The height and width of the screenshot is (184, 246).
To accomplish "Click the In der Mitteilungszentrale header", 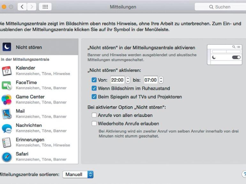I will [25, 60].
